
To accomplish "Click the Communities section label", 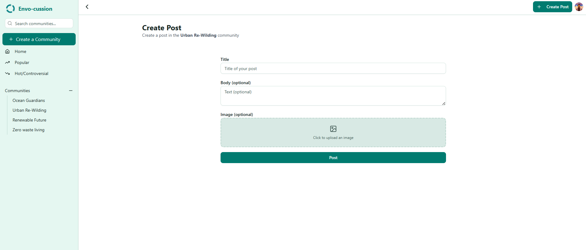I will [x=17, y=91].
